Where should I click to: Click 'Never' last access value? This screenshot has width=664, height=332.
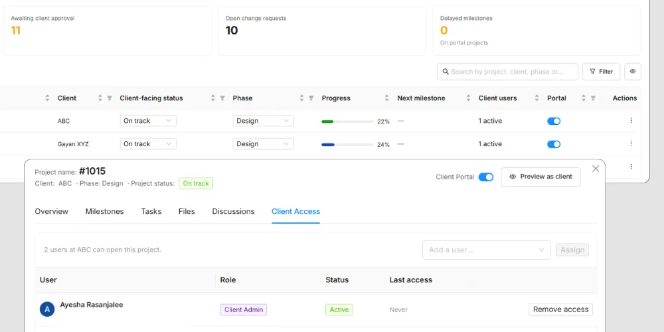(398, 309)
